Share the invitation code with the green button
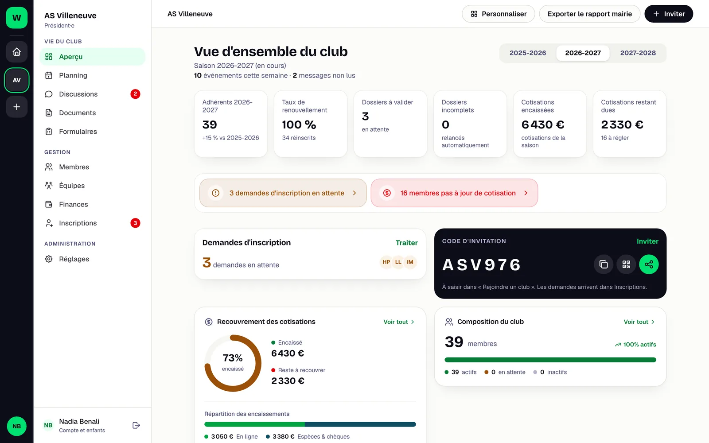 [x=649, y=264]
